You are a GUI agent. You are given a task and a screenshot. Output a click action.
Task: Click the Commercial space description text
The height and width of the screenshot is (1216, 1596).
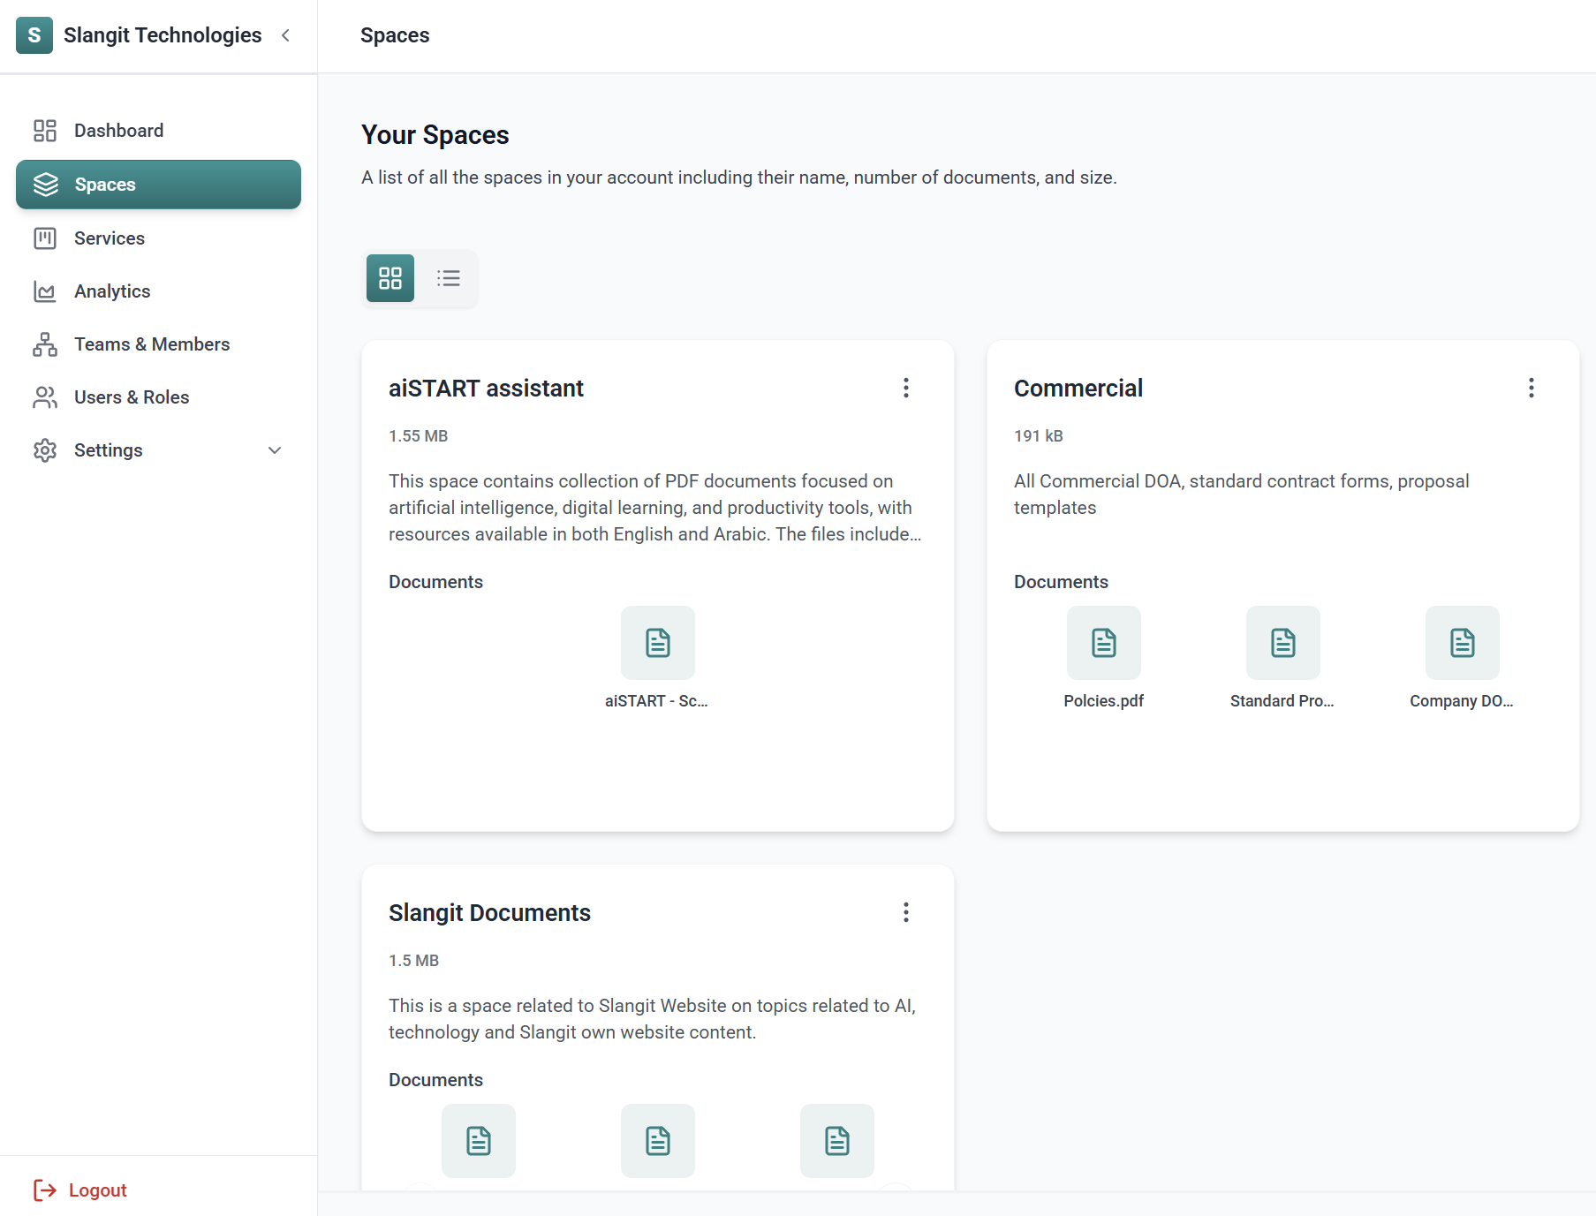pyautogui.click(x=1242, y=495)
